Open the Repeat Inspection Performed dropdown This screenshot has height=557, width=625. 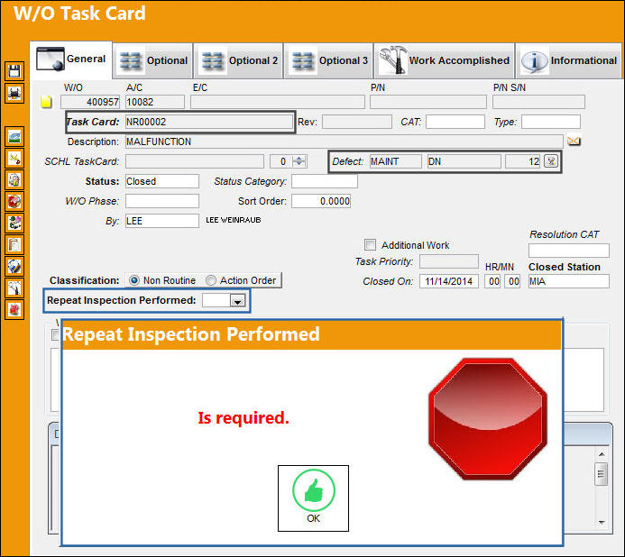[237, 301]
